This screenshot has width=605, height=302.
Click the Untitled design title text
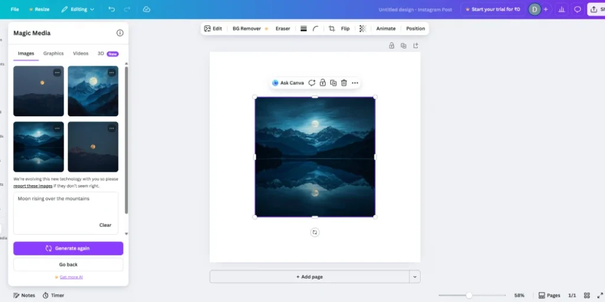[415, 9]
